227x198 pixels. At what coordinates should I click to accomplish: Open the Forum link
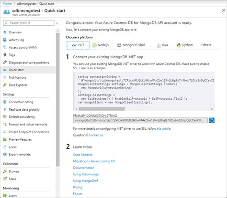78,194
